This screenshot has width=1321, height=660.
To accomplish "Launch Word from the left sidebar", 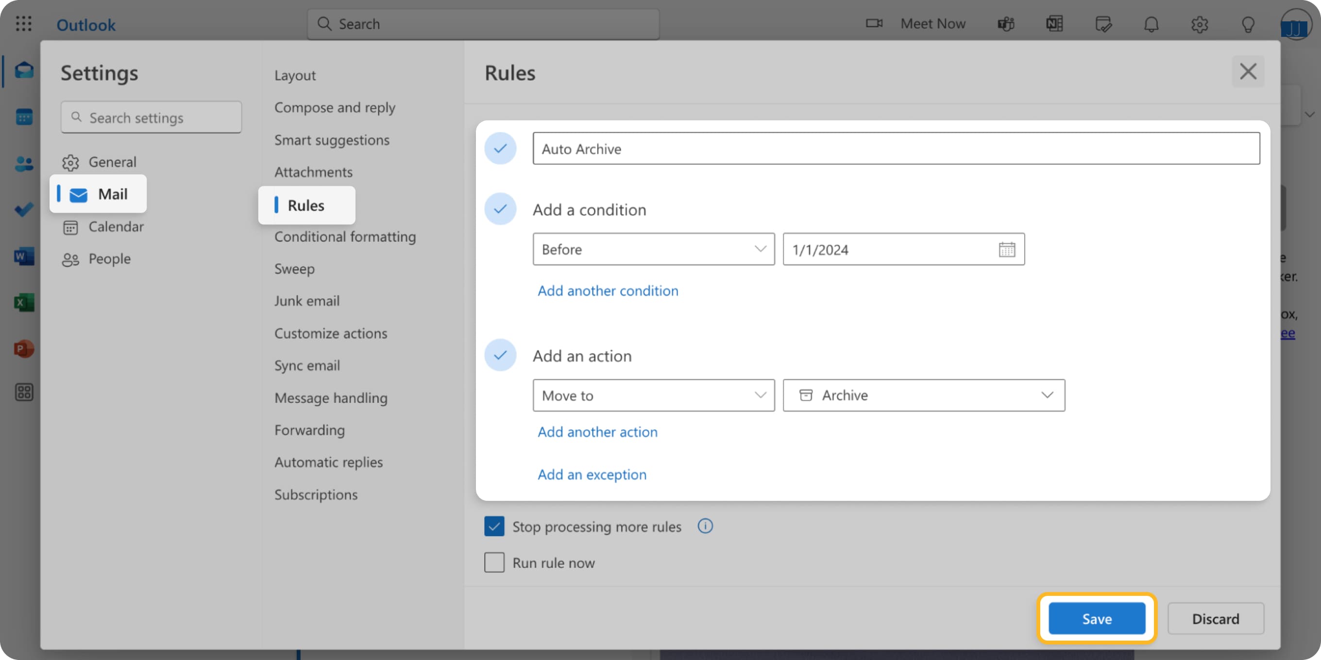I will click(x=24, y=256).
